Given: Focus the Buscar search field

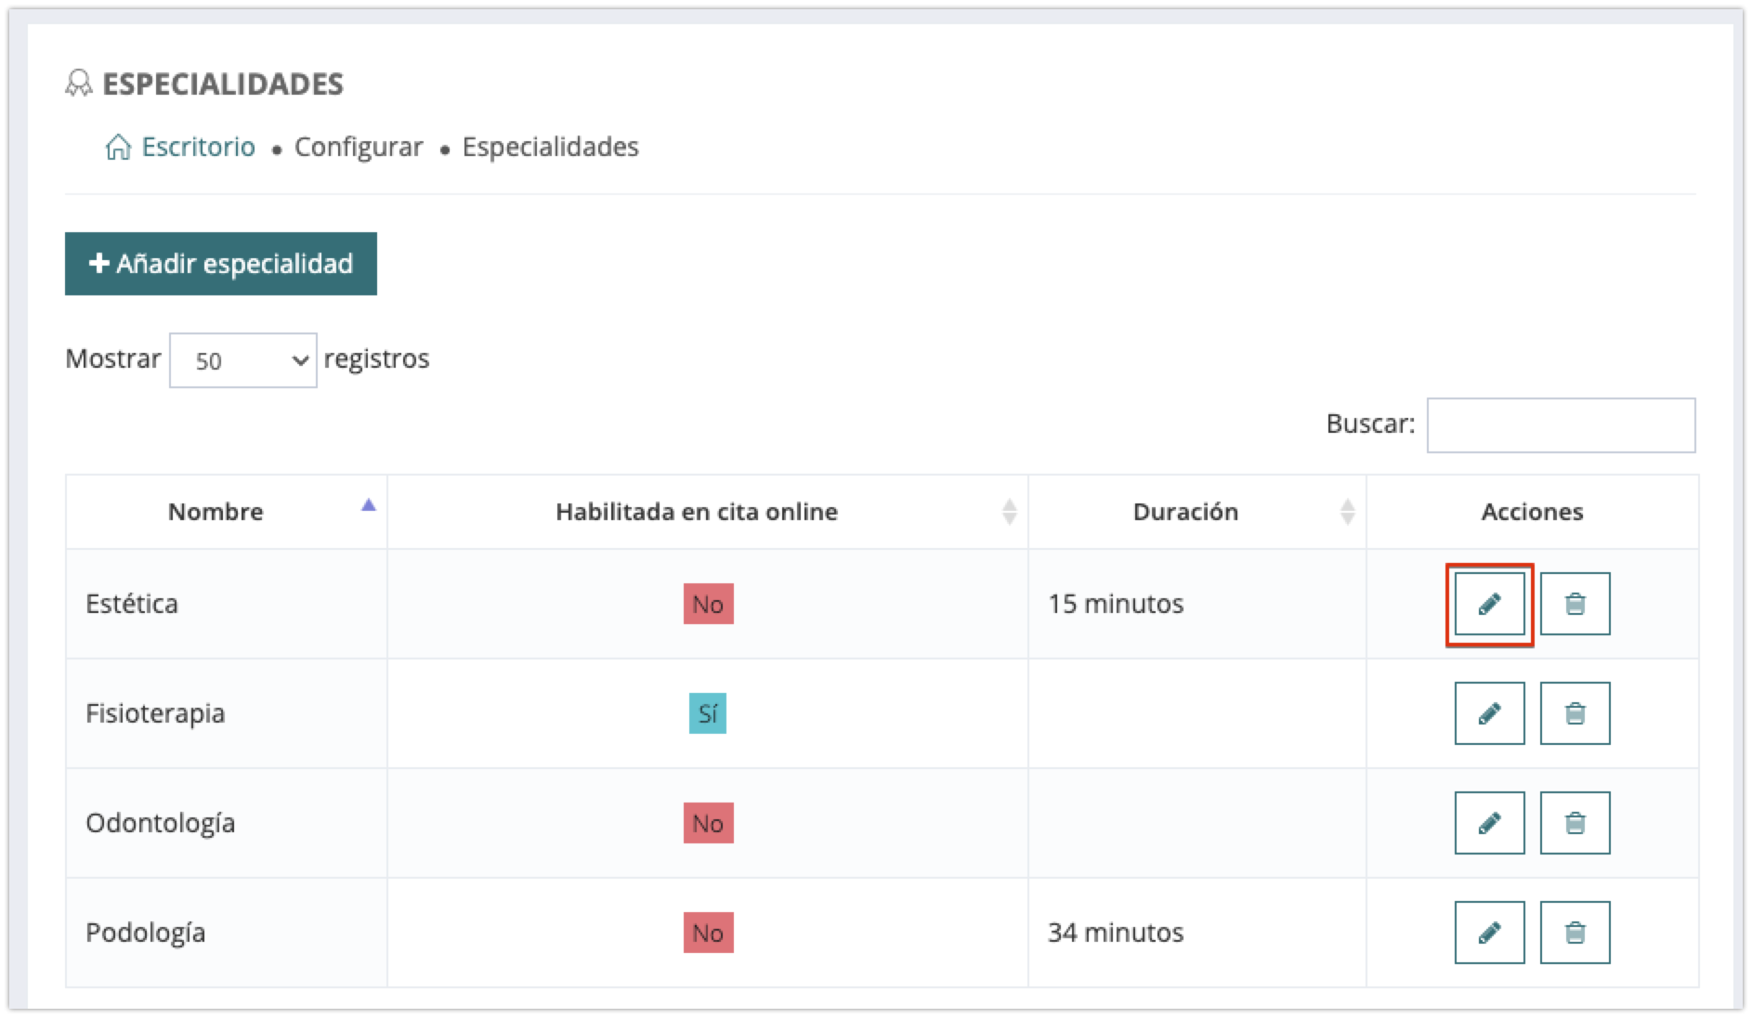Looking at the screenshot, I should pos(1561,425).
